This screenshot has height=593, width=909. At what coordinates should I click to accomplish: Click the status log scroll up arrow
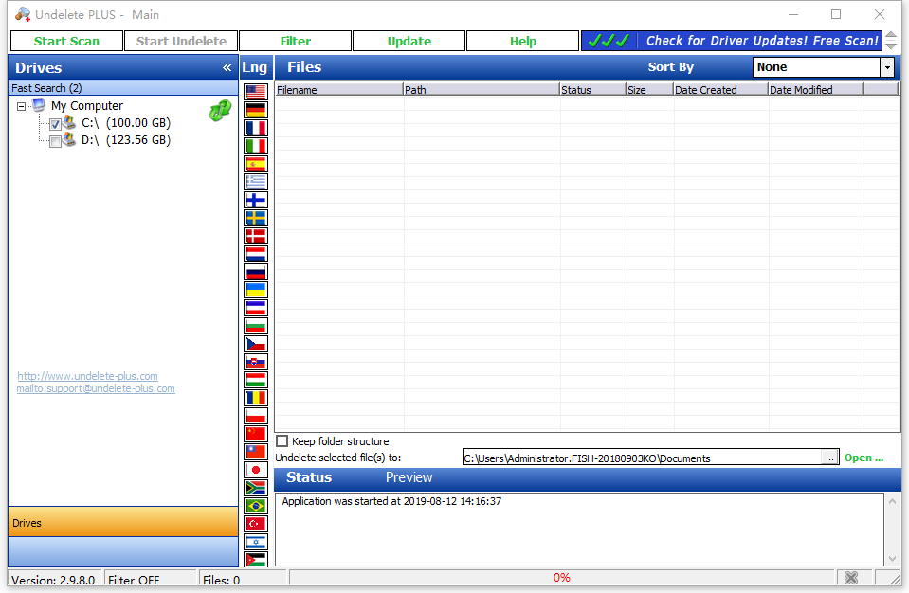pos(892,501)
